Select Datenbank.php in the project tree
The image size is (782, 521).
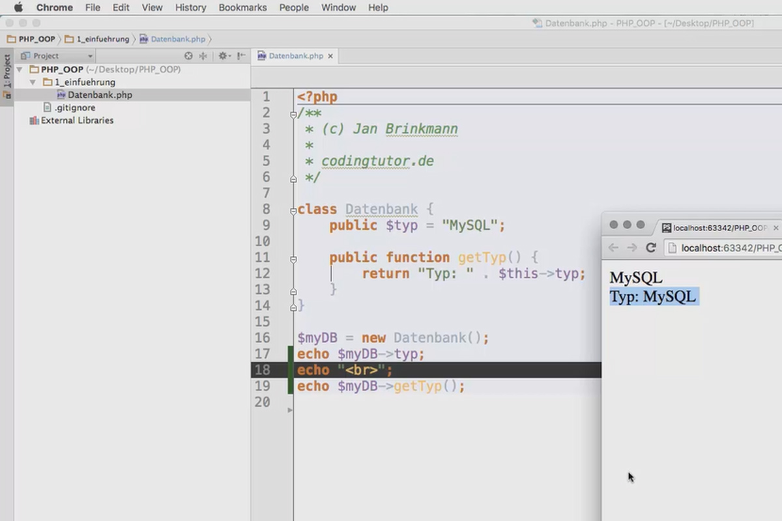pos(100,95)
